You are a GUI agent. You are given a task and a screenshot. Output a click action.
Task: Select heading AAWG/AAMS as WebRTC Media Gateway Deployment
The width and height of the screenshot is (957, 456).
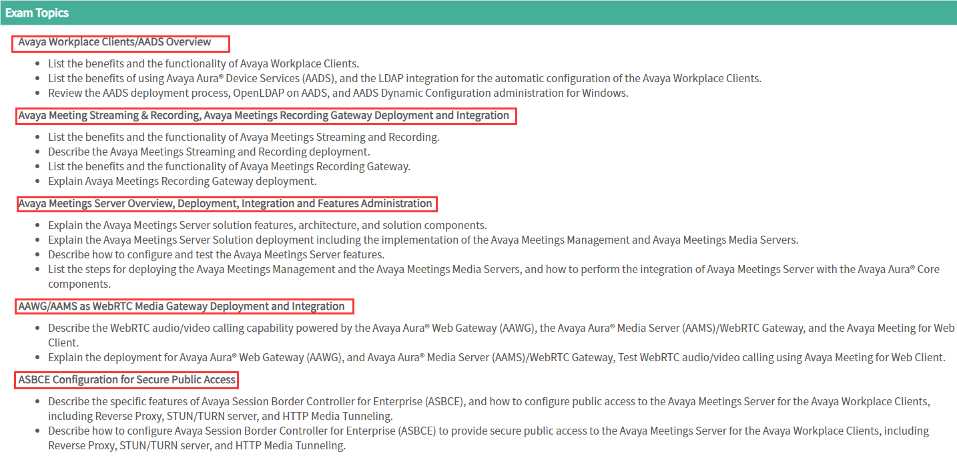[182, 306]
